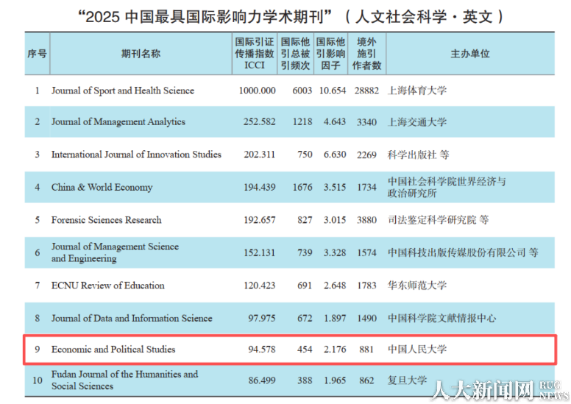Select highlighted Economic and Political Studies

[x=113, y=350]
